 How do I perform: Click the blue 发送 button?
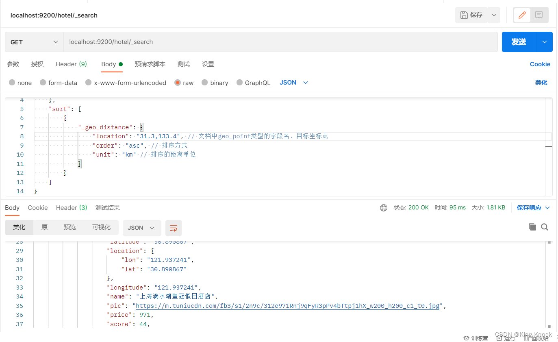pos(519,42)
